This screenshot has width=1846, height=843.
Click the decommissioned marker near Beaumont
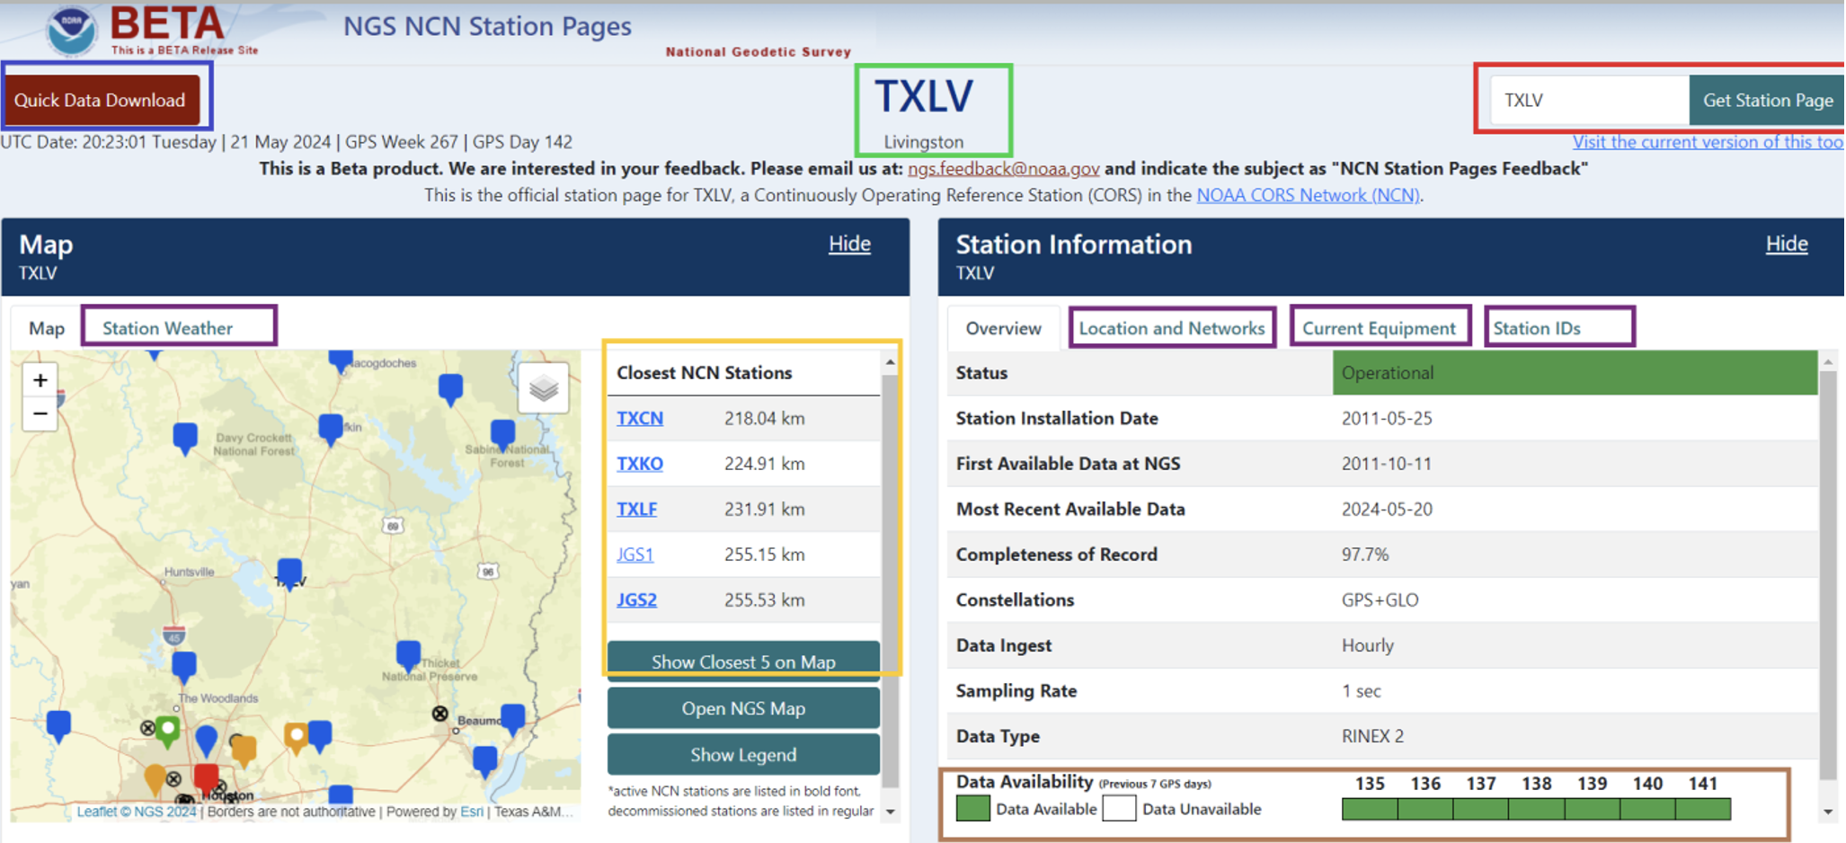tap(439, 714)
